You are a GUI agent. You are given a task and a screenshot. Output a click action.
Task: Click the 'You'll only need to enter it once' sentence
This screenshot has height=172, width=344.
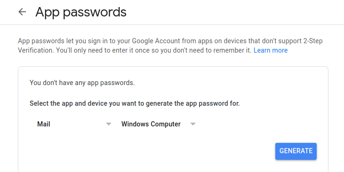click(153, 50)
